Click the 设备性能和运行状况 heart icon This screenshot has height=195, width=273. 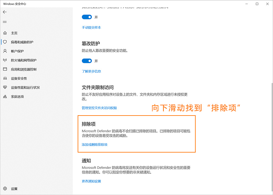[x=5, y=87]
